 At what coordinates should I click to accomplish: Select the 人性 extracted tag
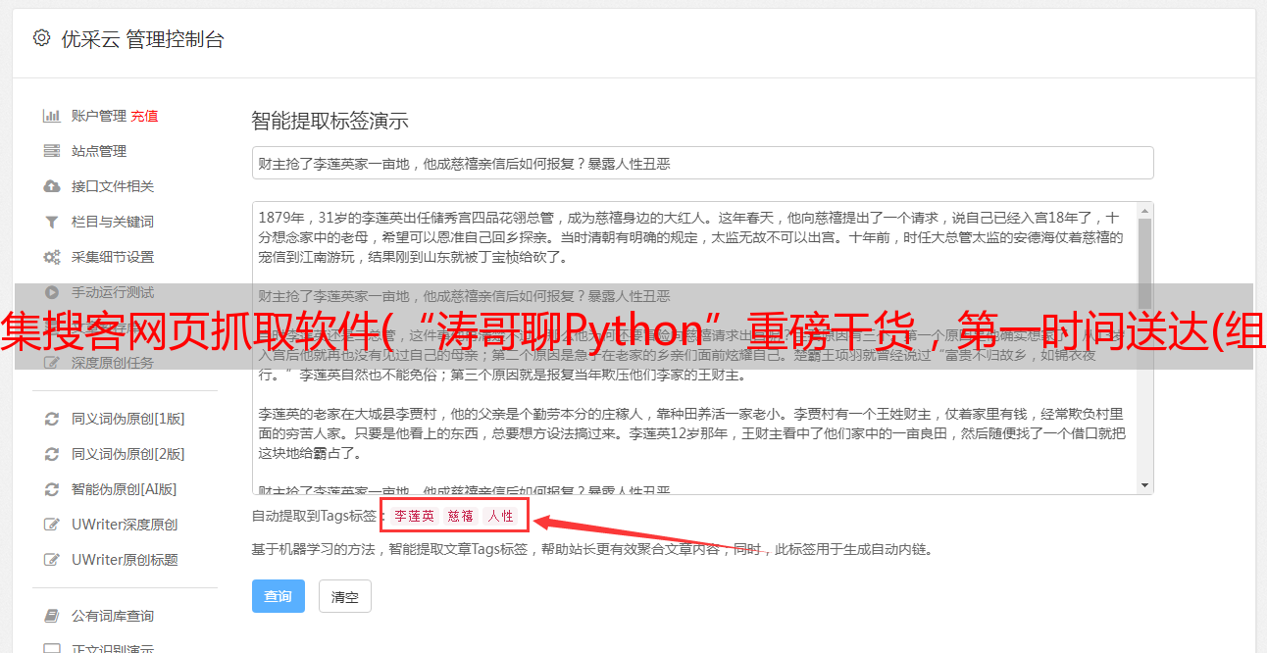click(x=500, y=516)
